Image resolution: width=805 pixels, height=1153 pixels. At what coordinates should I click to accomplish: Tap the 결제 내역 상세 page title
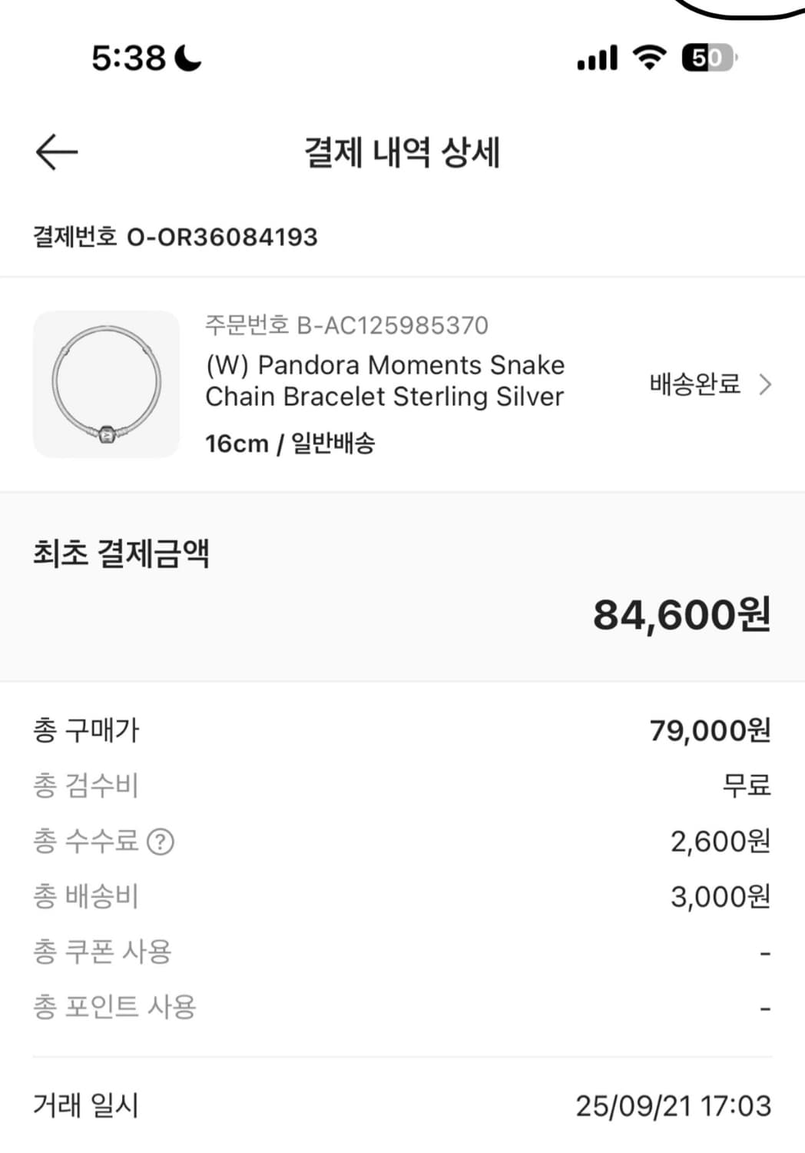pyautogui.click(x=402, y=151)
